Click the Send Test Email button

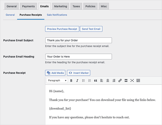(91, 29)
